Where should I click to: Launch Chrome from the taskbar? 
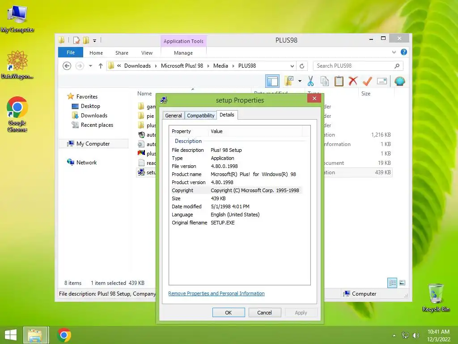pyautogui.click(x=64, y=335)
